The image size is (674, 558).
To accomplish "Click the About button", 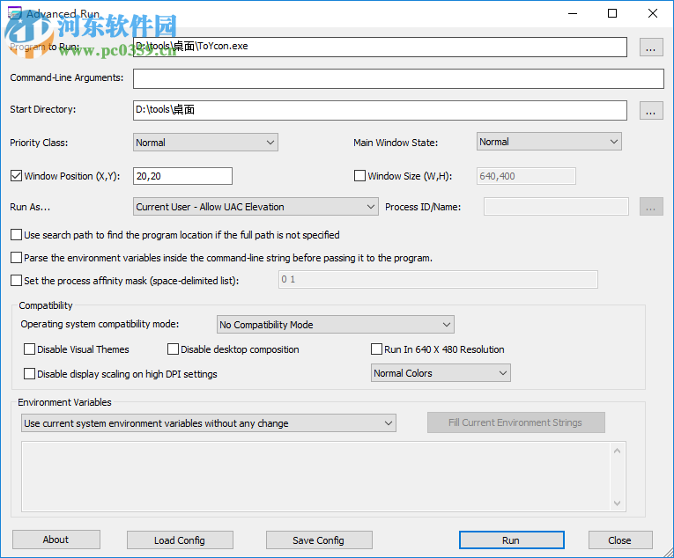I will coord(56,540).
